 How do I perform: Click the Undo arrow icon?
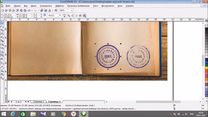click(x=29, y=10)
